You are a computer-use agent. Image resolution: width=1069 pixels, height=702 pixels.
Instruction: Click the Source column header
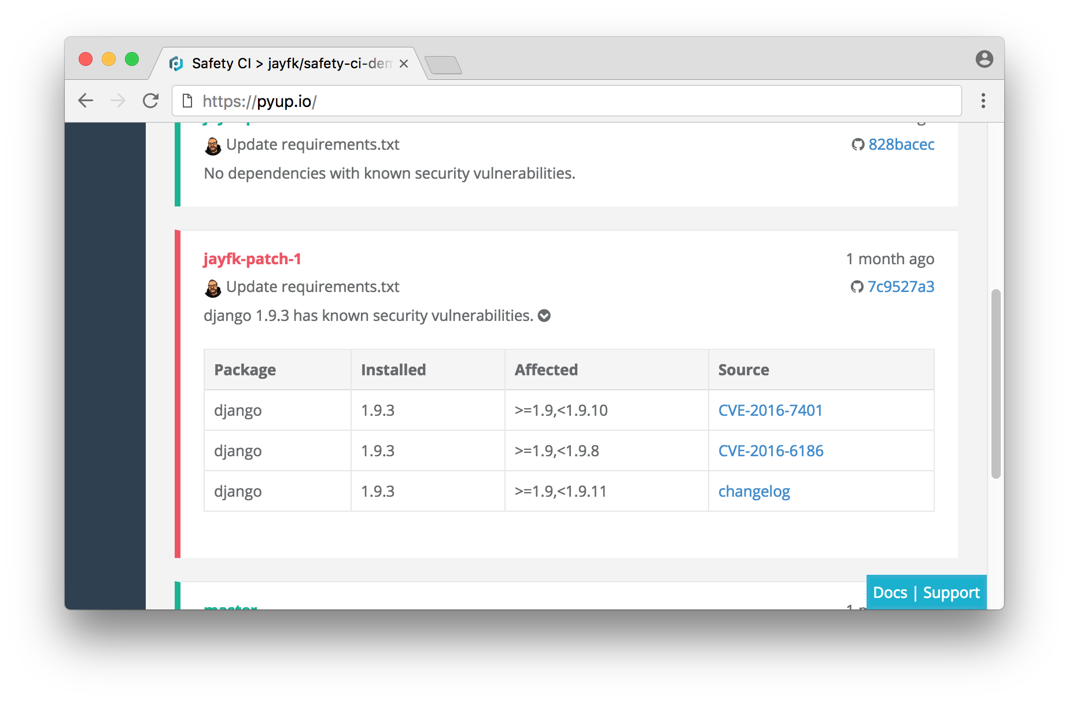tap(821, 370)
